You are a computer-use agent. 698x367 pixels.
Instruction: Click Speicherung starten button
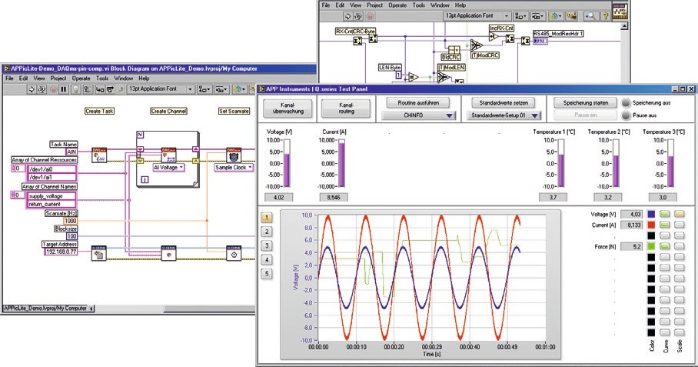pos(585,103)
